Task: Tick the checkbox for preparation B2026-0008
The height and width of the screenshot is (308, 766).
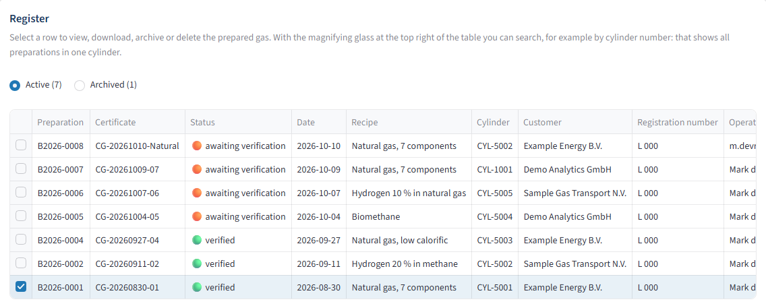Action: click(x=21, y=146)
